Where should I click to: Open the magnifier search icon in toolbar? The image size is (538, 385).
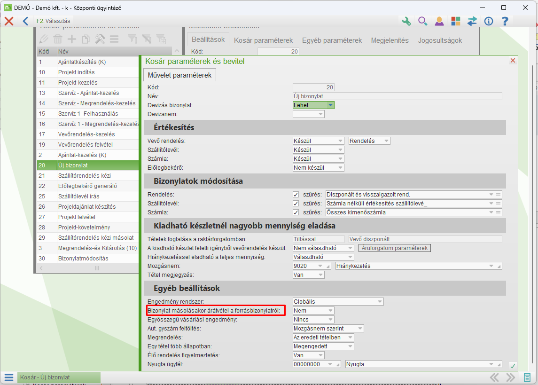pos(422,21)
